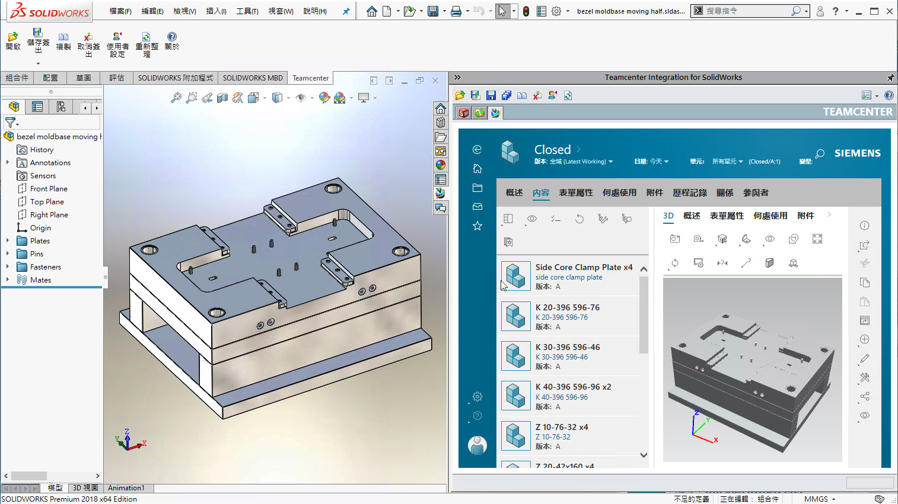Select the 參與者 tab
This screenshot has width=898, height=504.
[756, 192]
